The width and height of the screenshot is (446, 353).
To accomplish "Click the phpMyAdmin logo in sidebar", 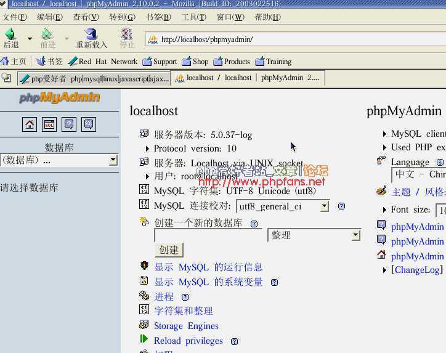I will 60,97.
